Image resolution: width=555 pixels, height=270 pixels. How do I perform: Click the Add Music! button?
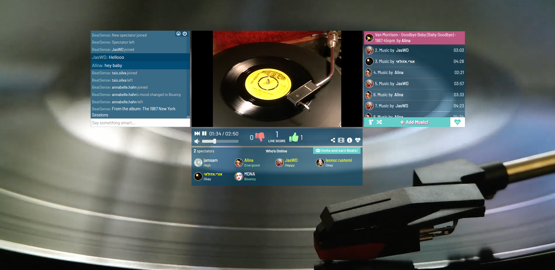(x=414, y=122)
